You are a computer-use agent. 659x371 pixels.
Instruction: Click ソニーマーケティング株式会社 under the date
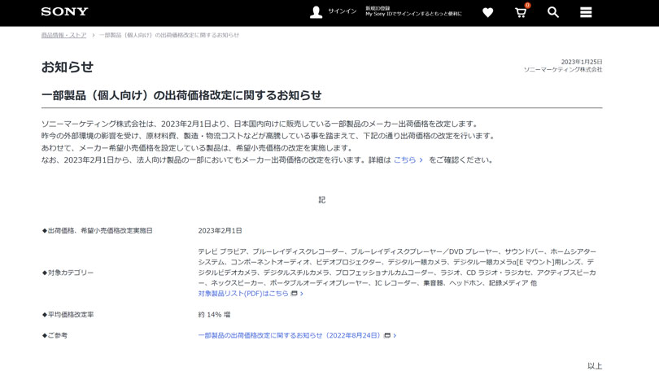[x=563, y=69]
